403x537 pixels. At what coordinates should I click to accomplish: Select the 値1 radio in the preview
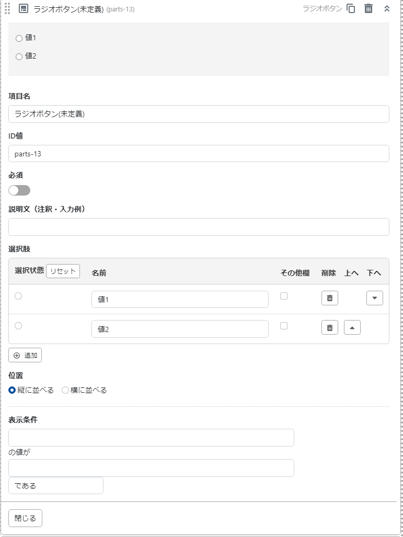[19, 38]
